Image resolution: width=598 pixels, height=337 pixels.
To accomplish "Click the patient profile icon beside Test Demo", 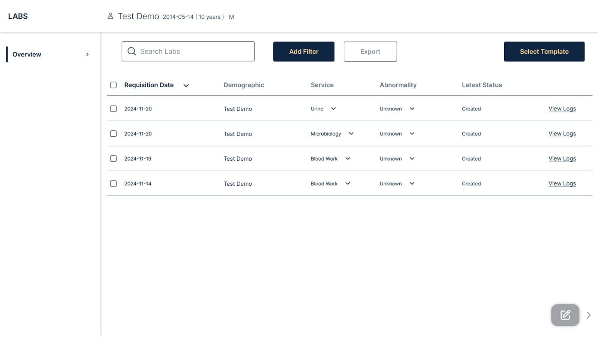I will pos(110,16).
